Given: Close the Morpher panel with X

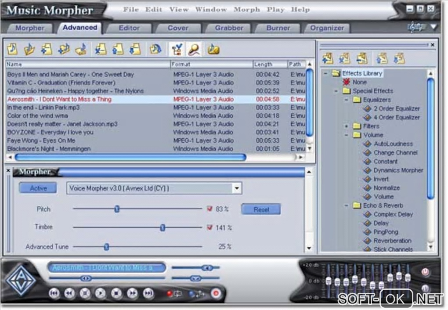Looking at the screenshot, I should point(8,170).
